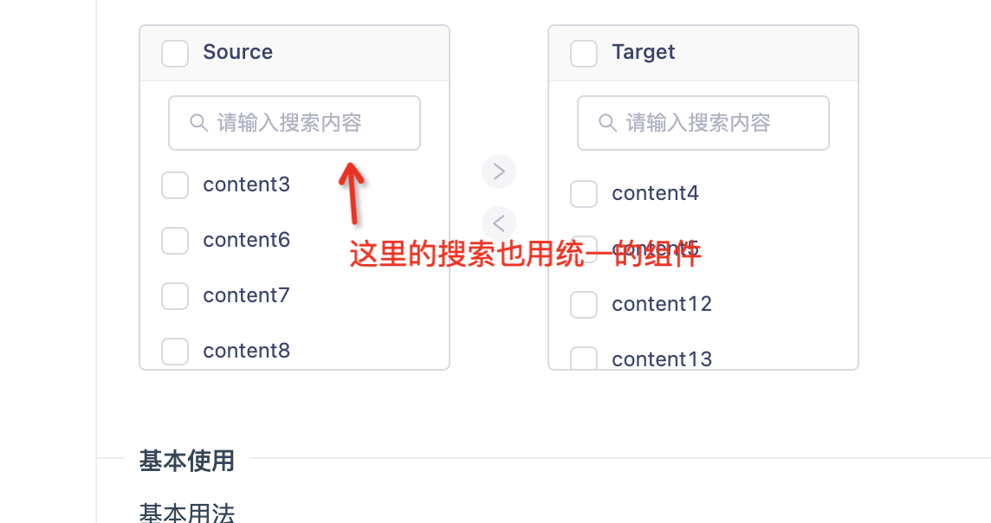Select the content3 checkbox
Image resolution: width=991 pixels, height=523 pixels.
(175, 184)
